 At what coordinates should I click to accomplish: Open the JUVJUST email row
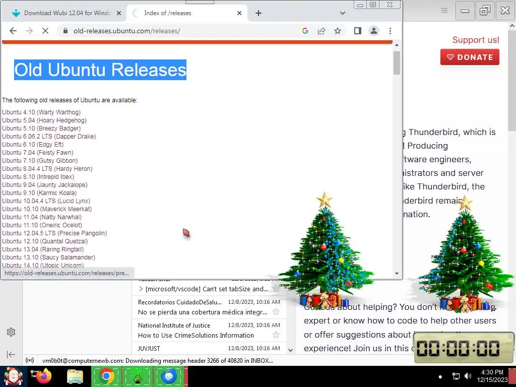point(209,348)
